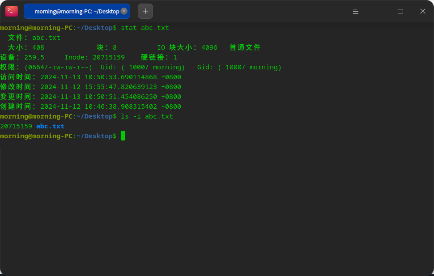The height and width of the screenshot is (276, 434).
Task: Click the 'Gid: ( 1000/ morning)' text
Action: [x=239, y=67]
